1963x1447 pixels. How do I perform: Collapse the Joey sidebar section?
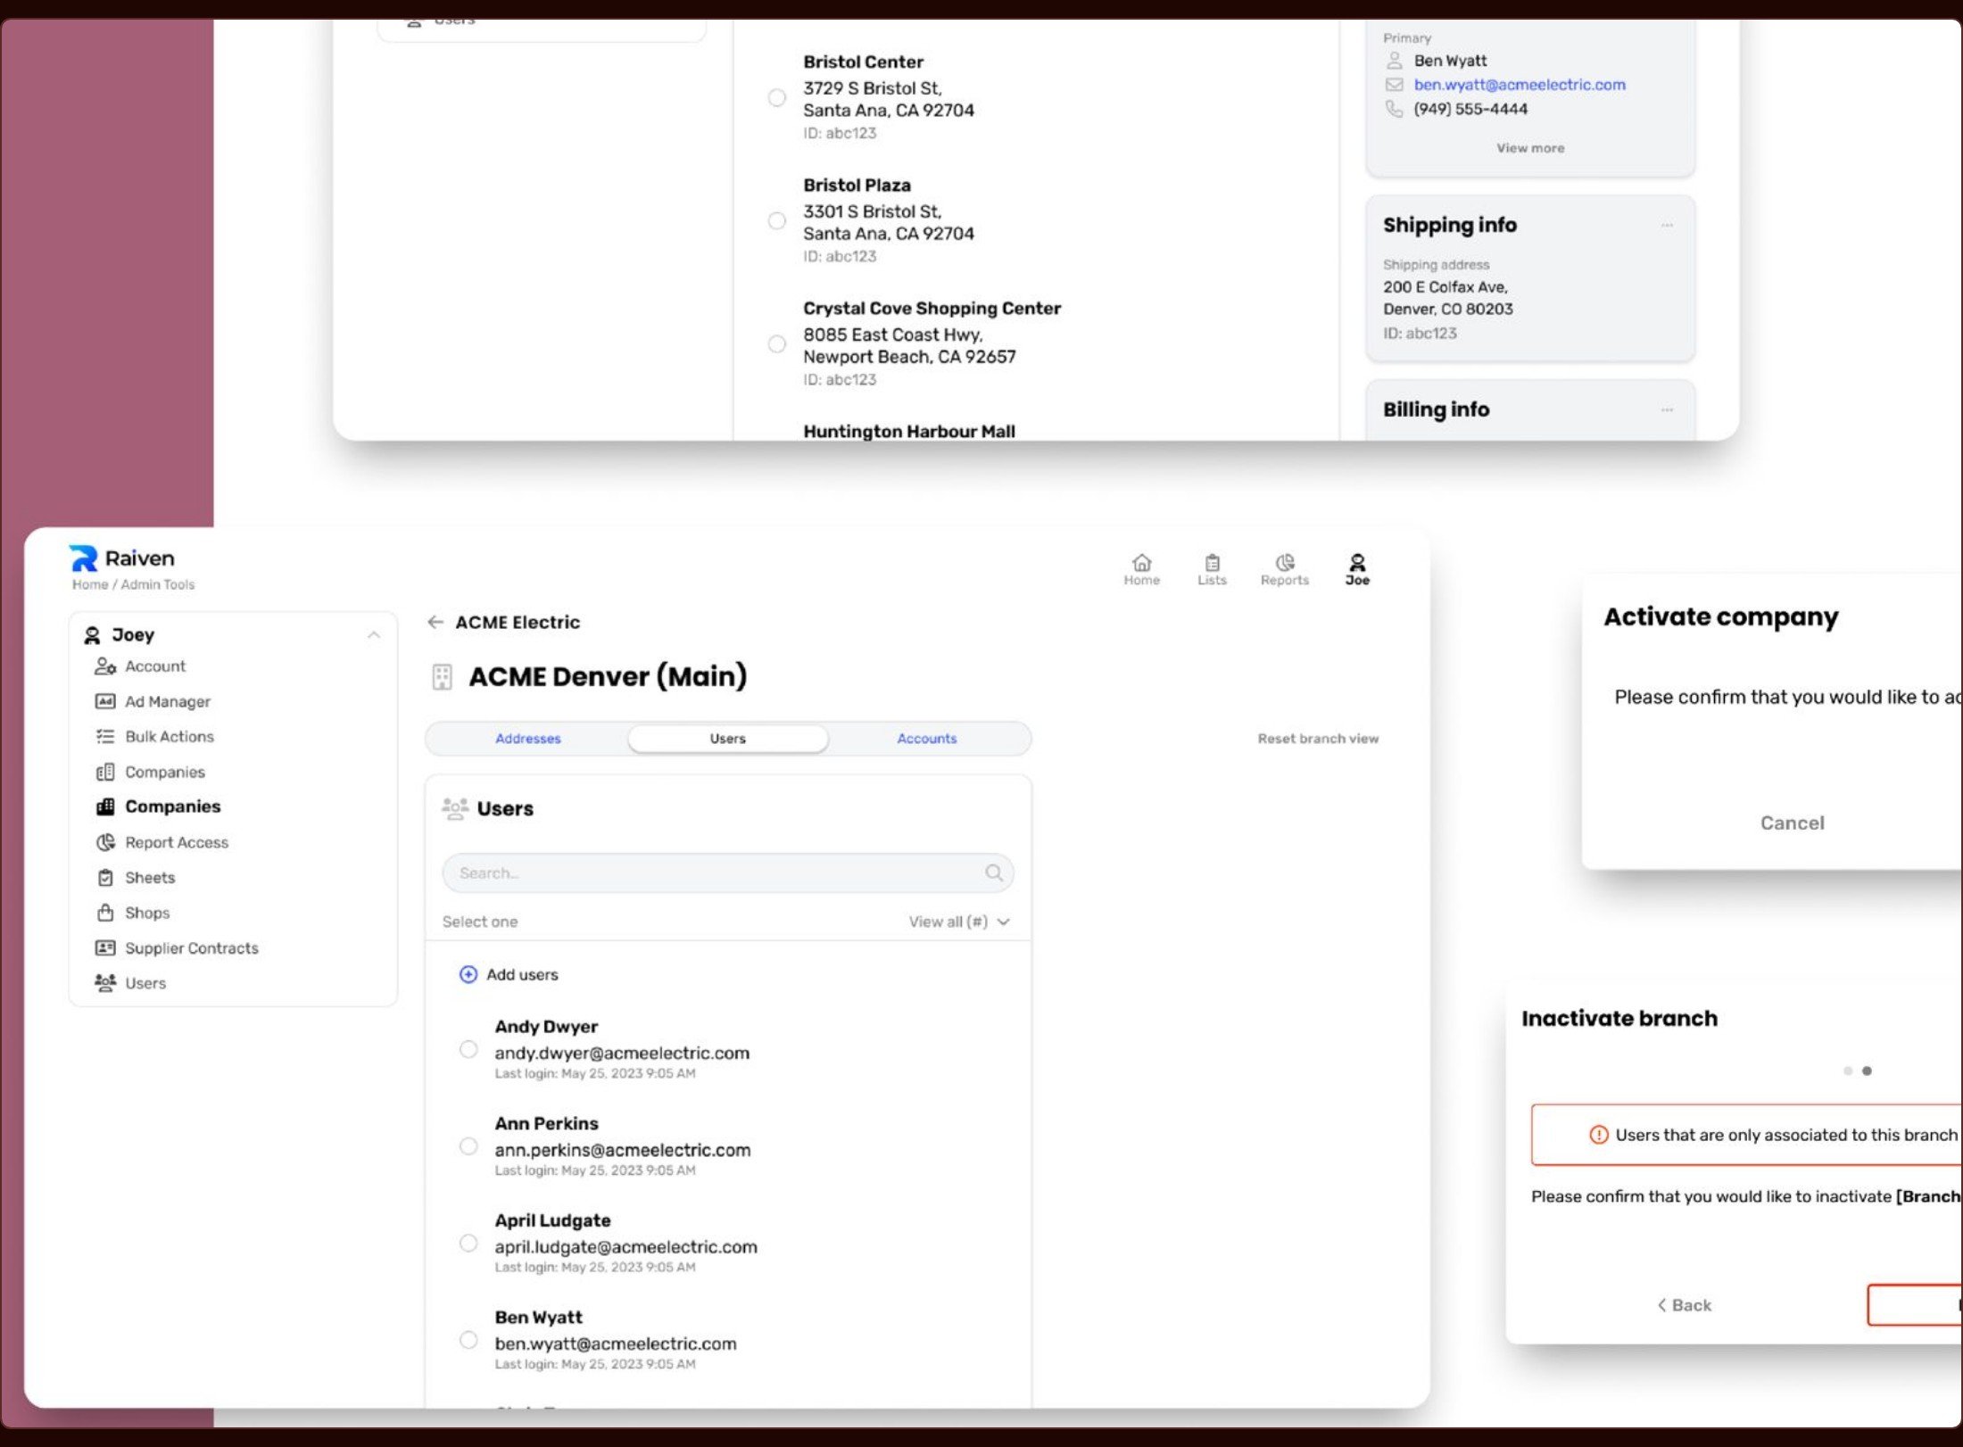point(374,635)
